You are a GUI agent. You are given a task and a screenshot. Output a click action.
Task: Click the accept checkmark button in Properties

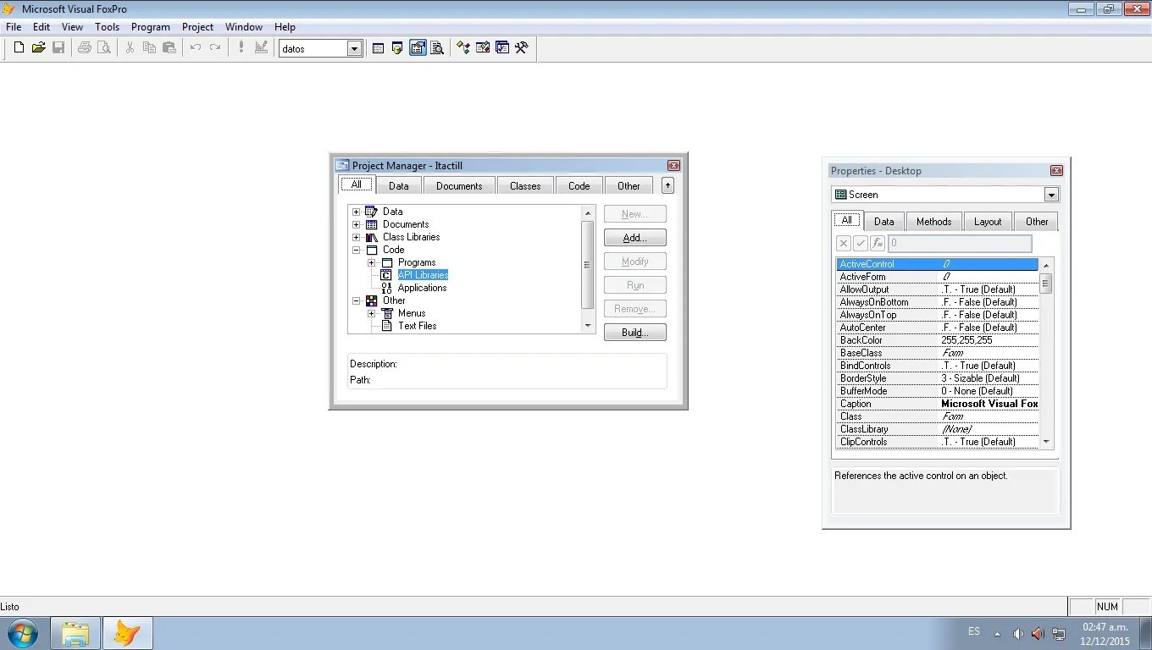861,244
